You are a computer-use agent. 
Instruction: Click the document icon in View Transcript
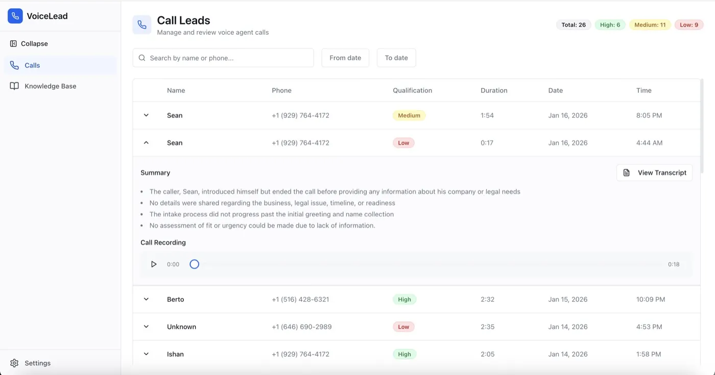(627, 173)
